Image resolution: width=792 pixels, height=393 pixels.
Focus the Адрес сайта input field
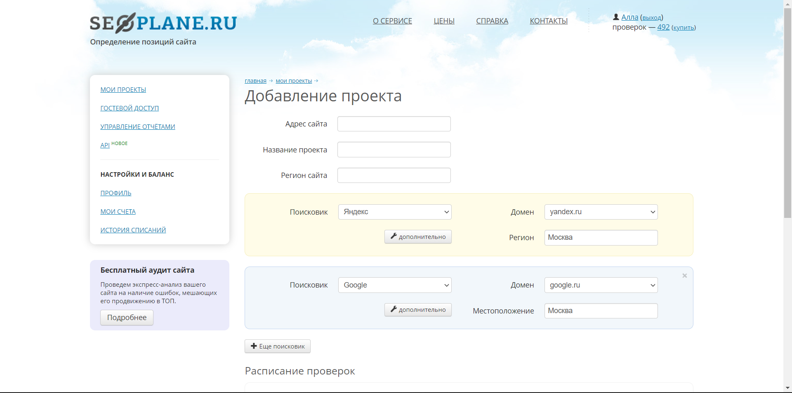(394, 124)
